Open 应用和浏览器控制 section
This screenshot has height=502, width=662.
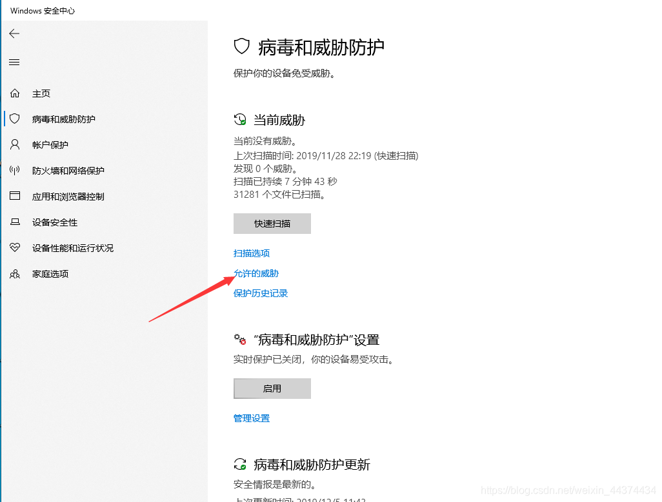click(68, 197)
